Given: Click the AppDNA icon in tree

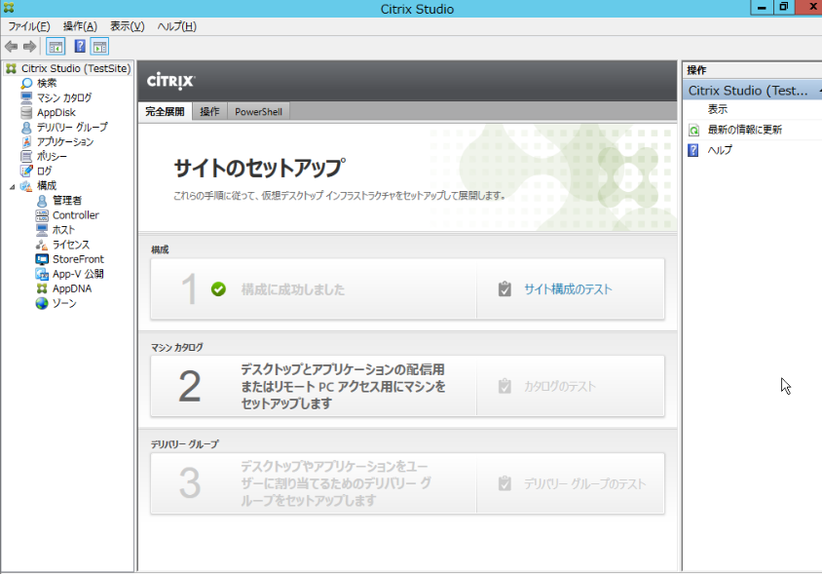Looking at the screenshot, I should point(42,288).
